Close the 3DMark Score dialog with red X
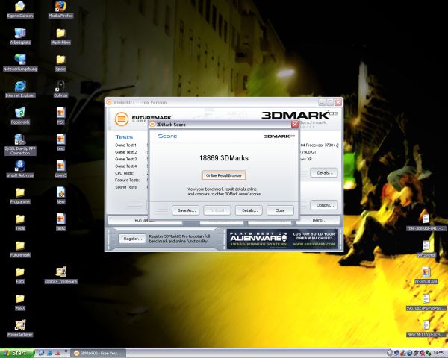Screen dimensions: 448x358 point(295,125)
